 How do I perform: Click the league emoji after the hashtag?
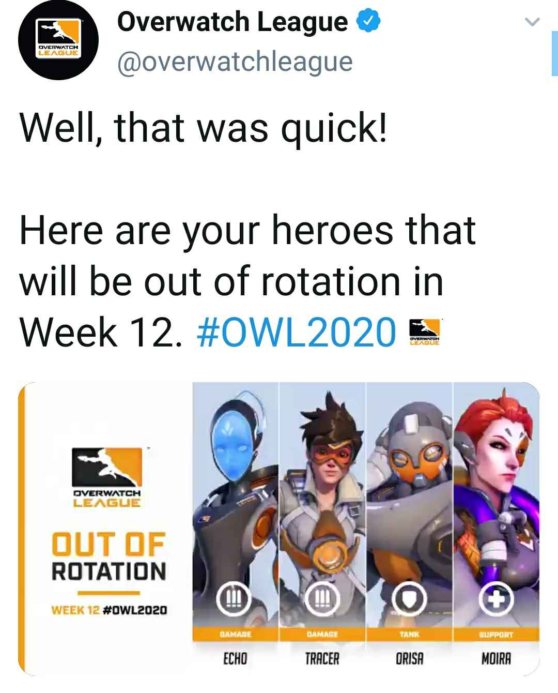pyautogui.click(x=424, y=332)
